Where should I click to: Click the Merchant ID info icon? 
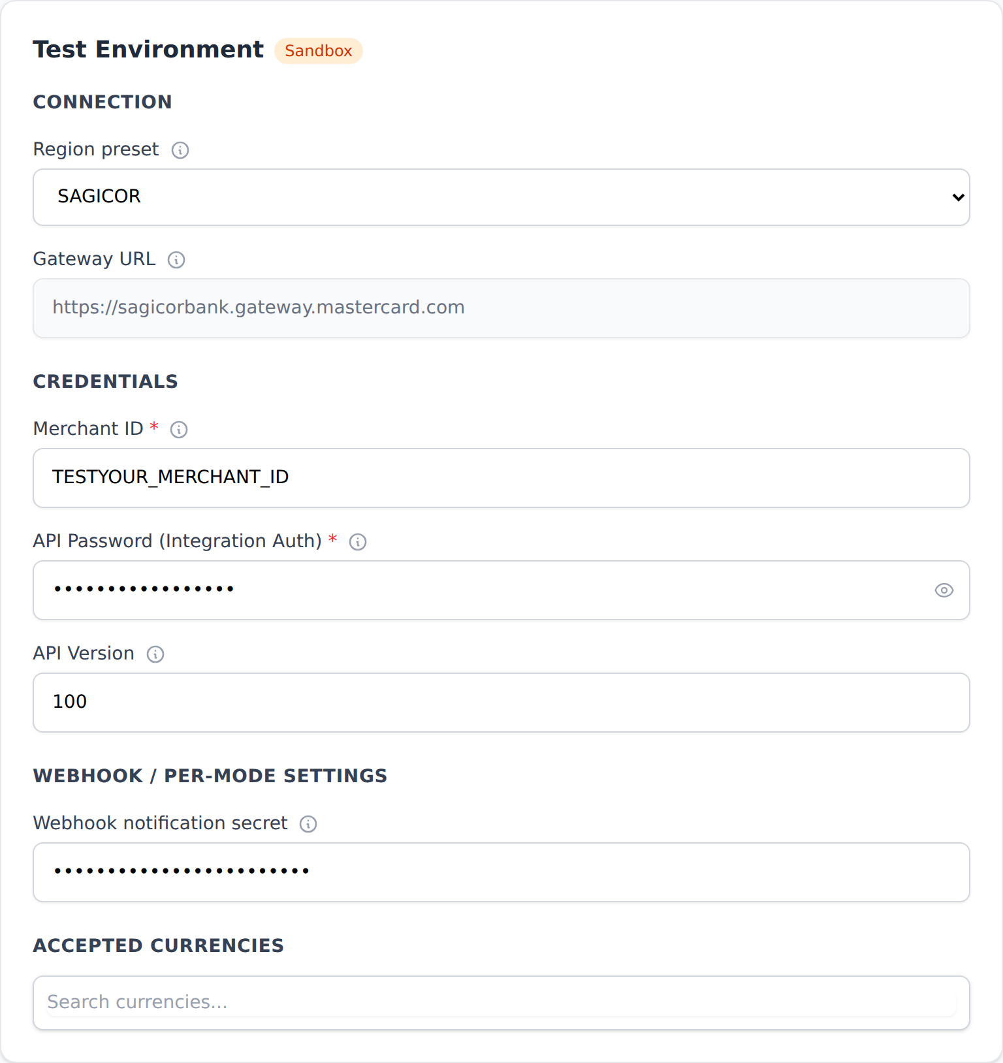point(179,430)
